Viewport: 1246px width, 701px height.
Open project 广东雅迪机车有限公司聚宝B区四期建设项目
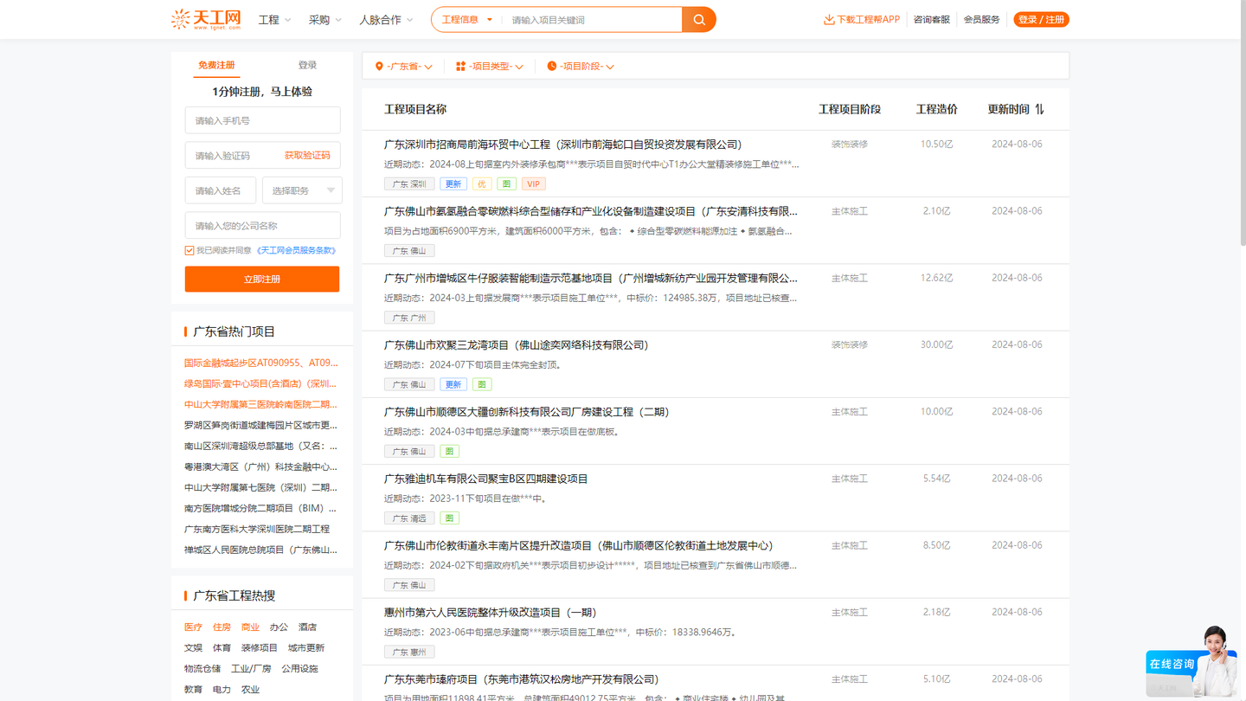pos(486,479)
